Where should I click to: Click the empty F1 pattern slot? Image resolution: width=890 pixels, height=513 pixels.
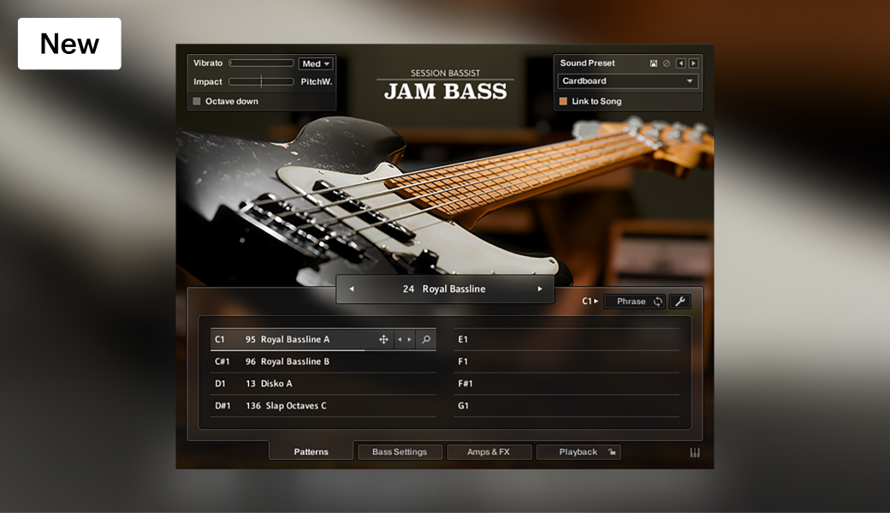(567, 361)
